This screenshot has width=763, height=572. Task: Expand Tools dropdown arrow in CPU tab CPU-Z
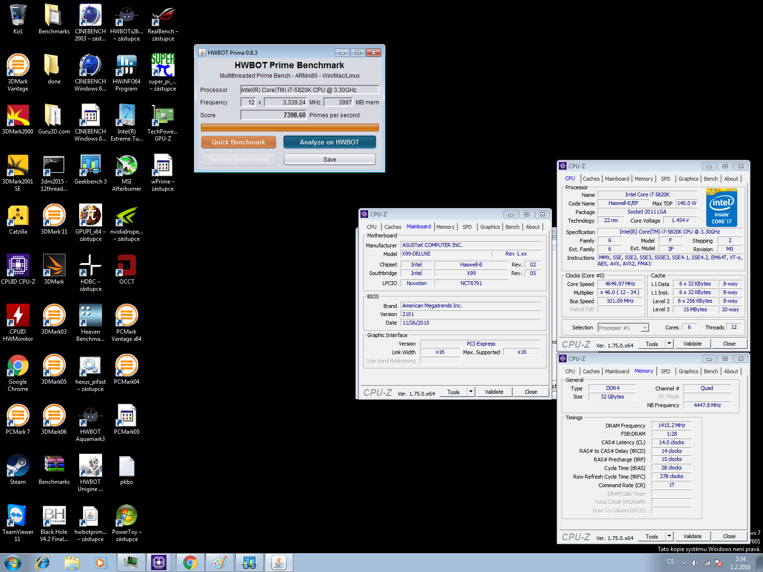tap(669, 344)
